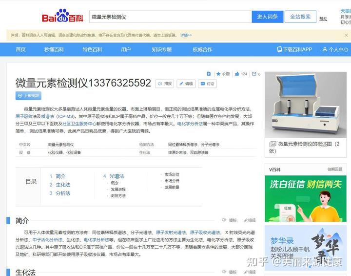Click the blue download icon above title

(x=209, y=74)
